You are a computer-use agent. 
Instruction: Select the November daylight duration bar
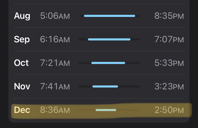click(105, 86)
